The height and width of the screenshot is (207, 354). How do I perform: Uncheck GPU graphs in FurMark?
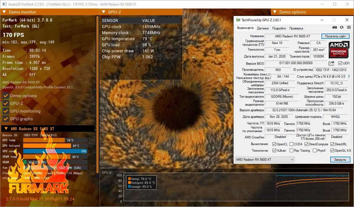click(x=6, y=119)
